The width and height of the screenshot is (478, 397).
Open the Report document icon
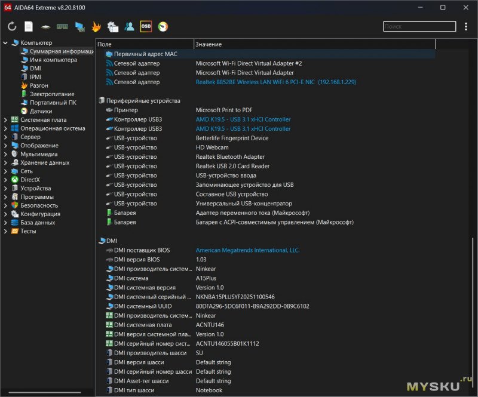click(x=29, y=27)
